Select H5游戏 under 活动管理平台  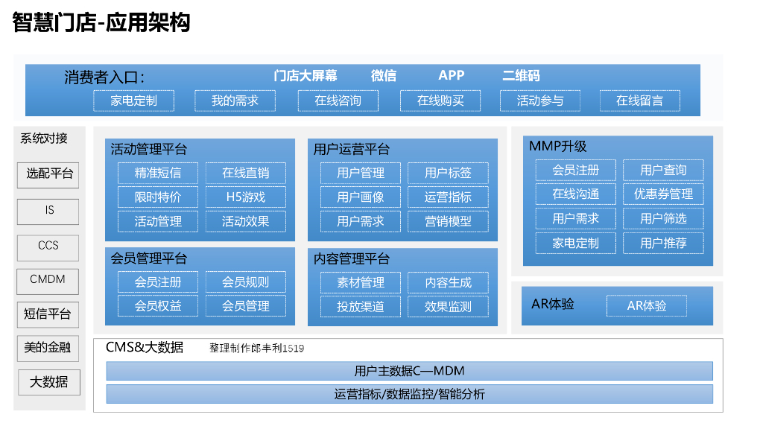246,197
